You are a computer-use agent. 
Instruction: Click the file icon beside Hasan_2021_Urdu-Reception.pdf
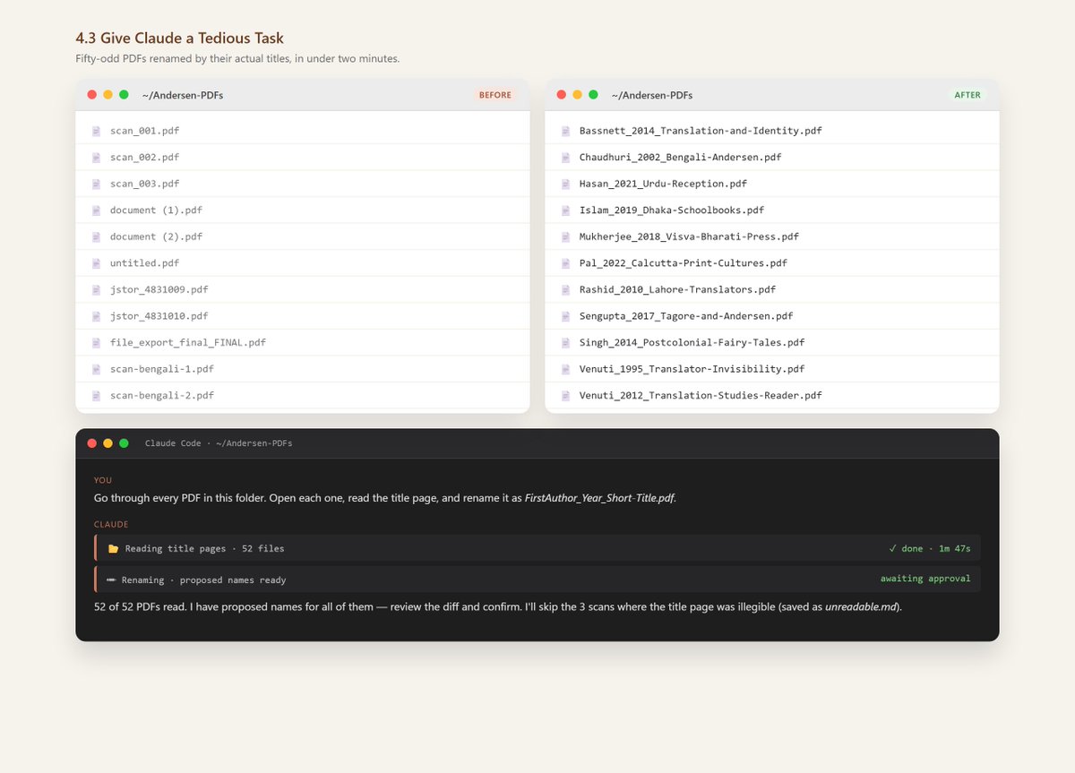coord(565,184)
